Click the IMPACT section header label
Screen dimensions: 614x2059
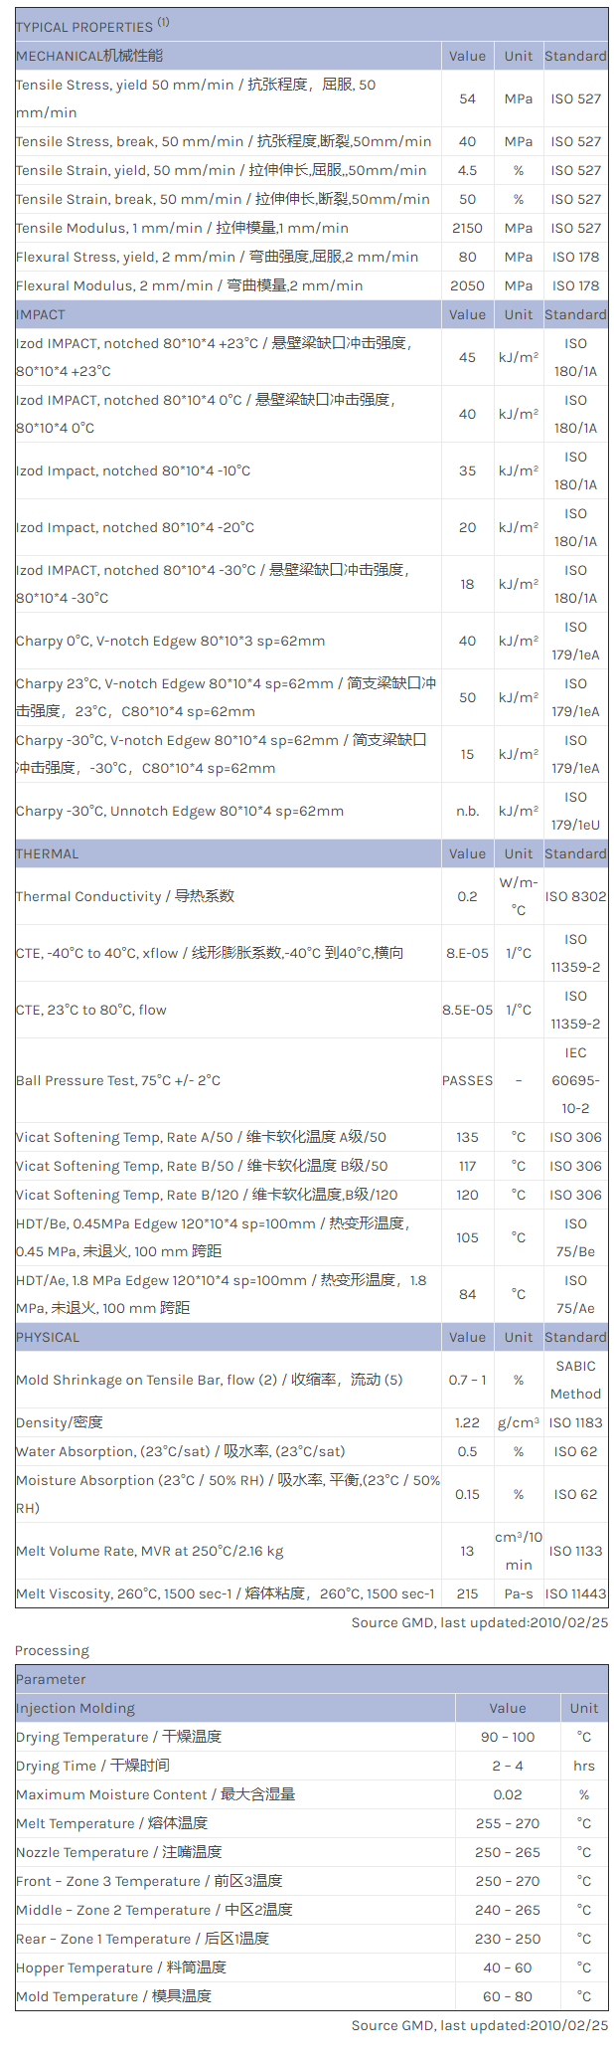click(x=41, y=314)
